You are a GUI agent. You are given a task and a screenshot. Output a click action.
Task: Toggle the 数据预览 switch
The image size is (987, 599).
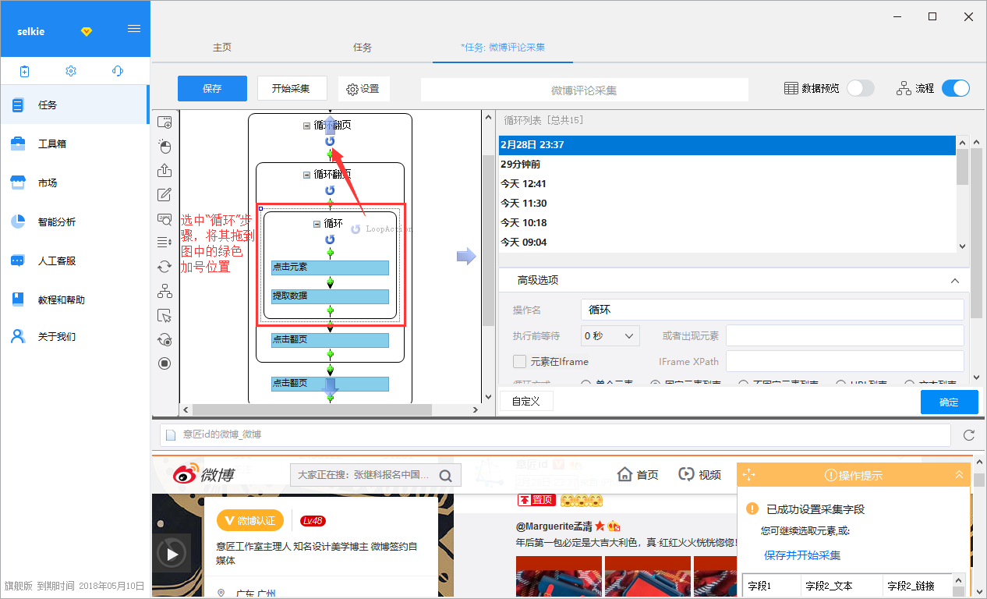861,88
